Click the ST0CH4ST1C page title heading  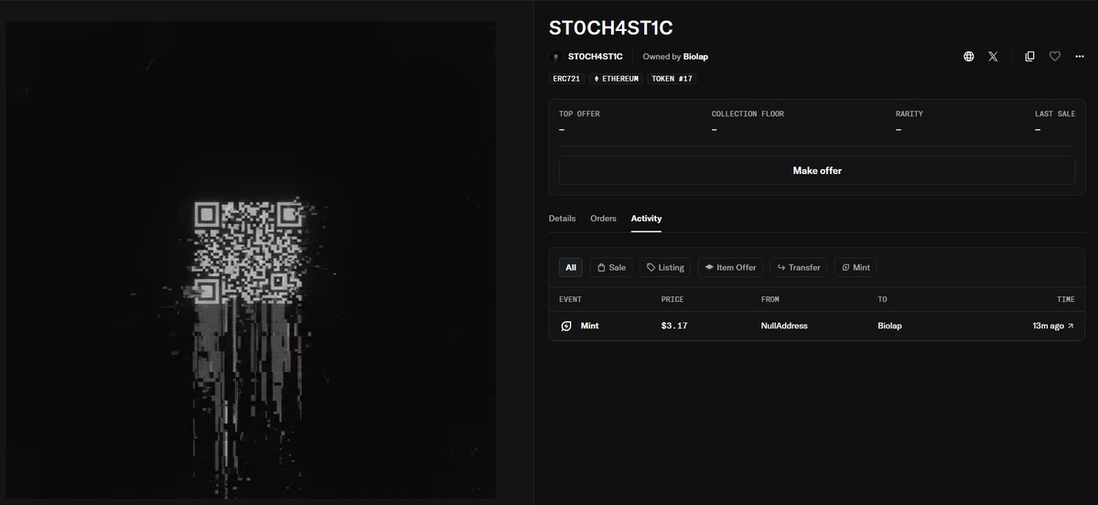click(611, 27)
